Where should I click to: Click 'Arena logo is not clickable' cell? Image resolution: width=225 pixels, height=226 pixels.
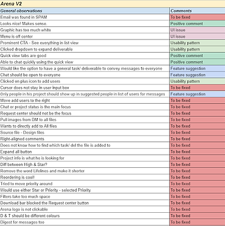pos(84,209)
